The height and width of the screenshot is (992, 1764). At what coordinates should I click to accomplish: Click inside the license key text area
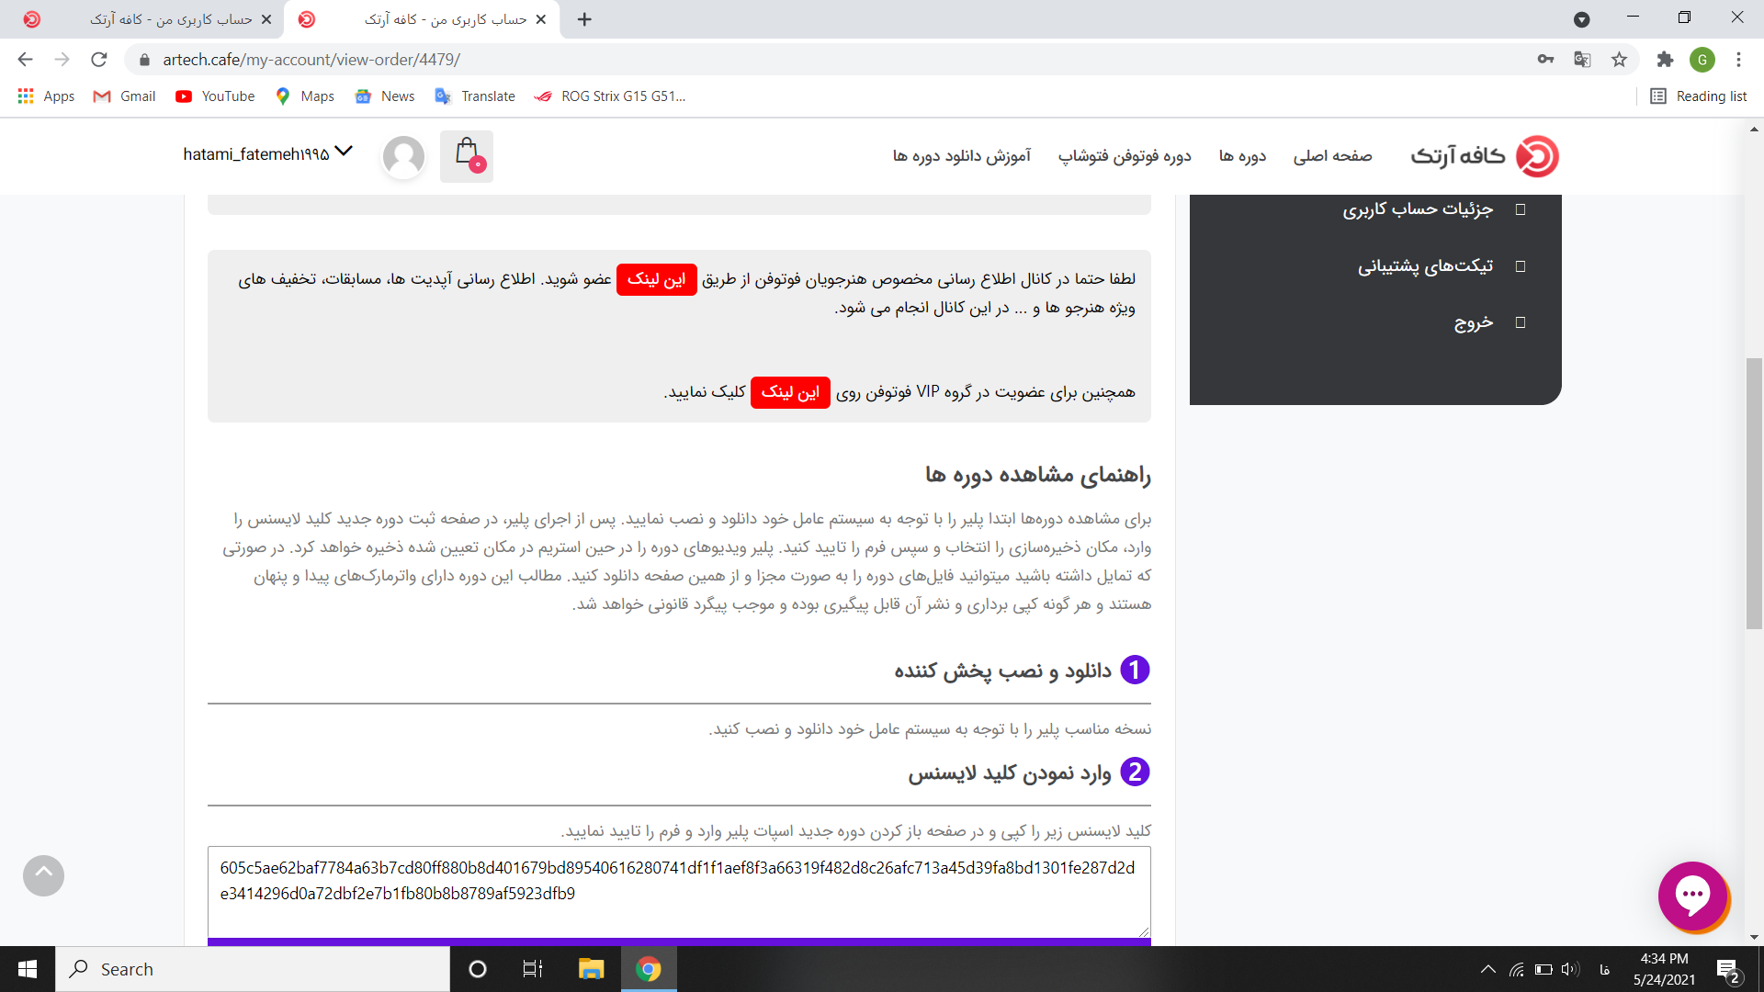pos(678,891)
